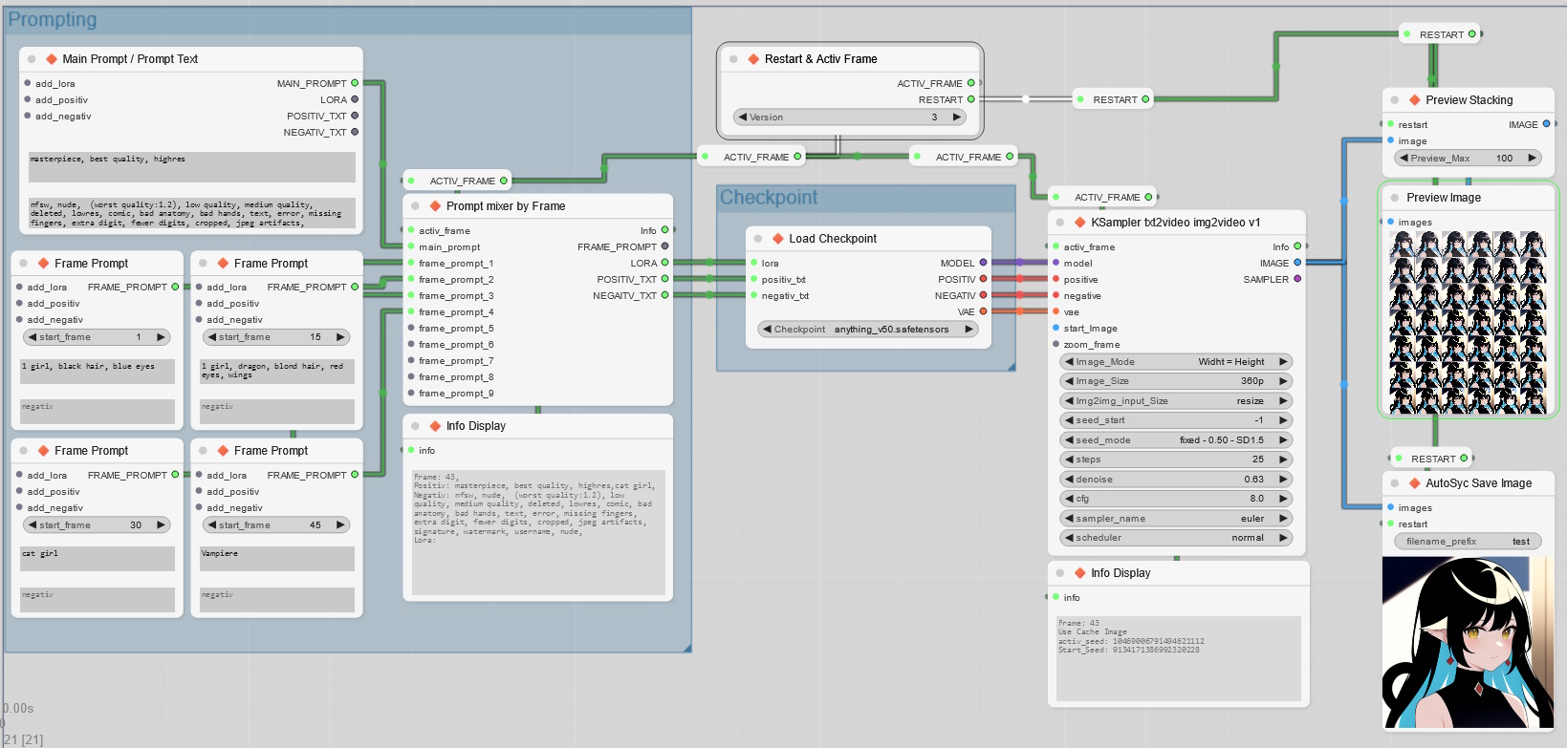The width and height of the screenshot is (1567, 748).
Task: Decrease the Version value with left arrow
Action: click(x=742, y=118)
